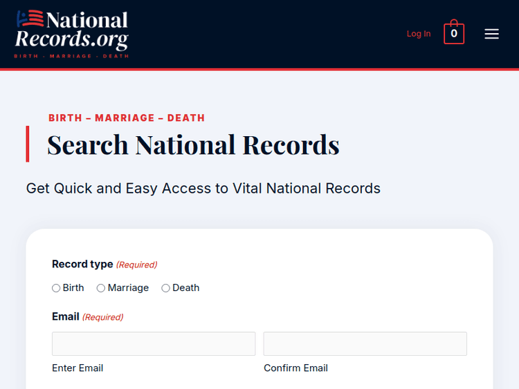The image size is (519, 389).
Task: Open the Log In link
Action: point(419,34)
